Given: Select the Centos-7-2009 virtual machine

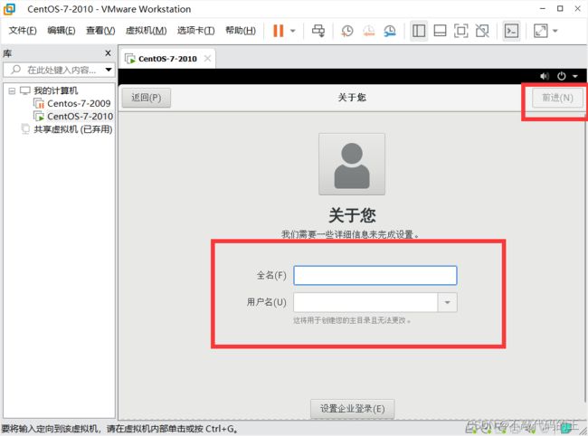Looking at the screenshot, I should click(79, 103).
